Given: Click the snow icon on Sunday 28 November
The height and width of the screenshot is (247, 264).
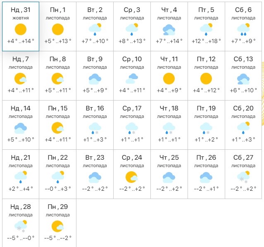Looking at the screenshot, I should coord(20,226).
